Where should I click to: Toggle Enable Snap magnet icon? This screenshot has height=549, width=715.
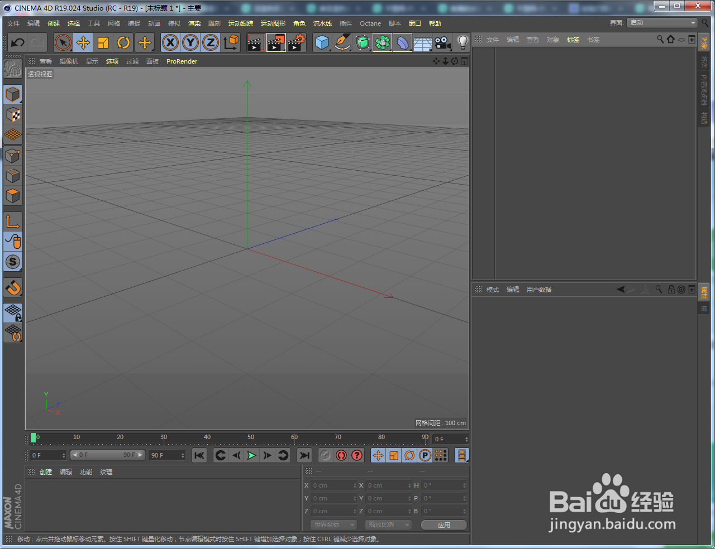13,287
